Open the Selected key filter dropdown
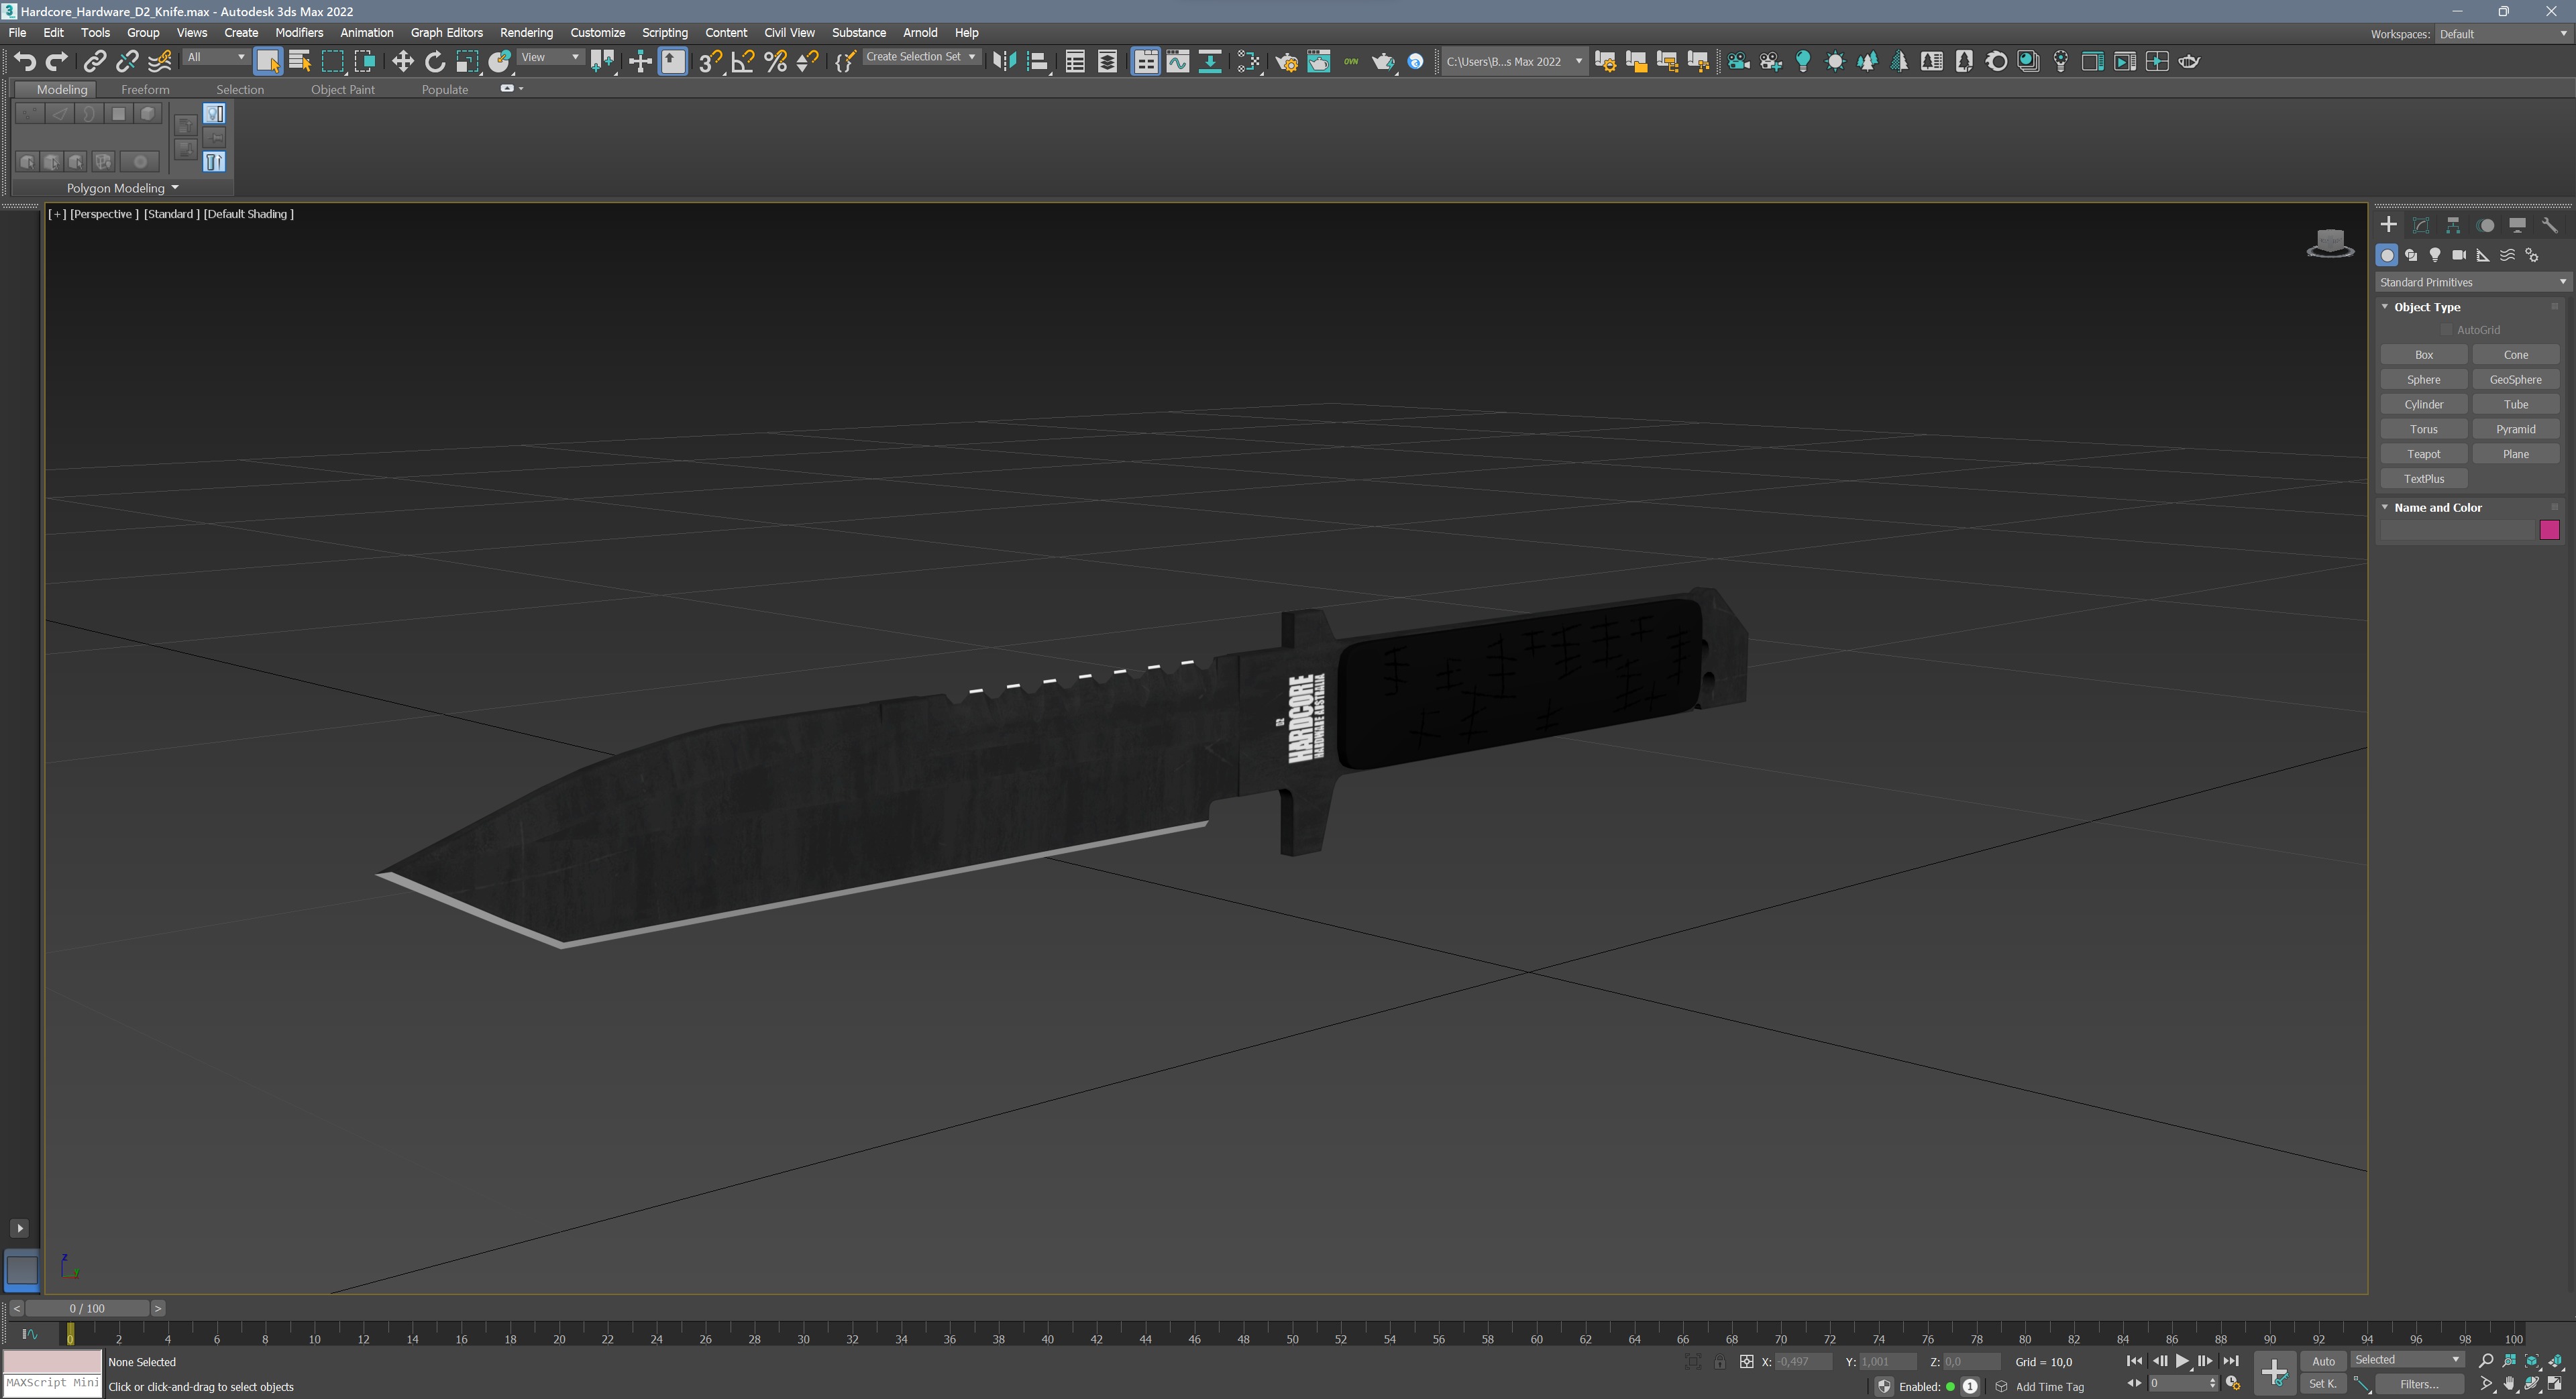 pos(2407,1360)
